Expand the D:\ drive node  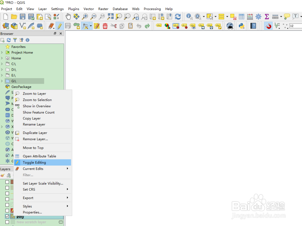[x=2, y=69]
